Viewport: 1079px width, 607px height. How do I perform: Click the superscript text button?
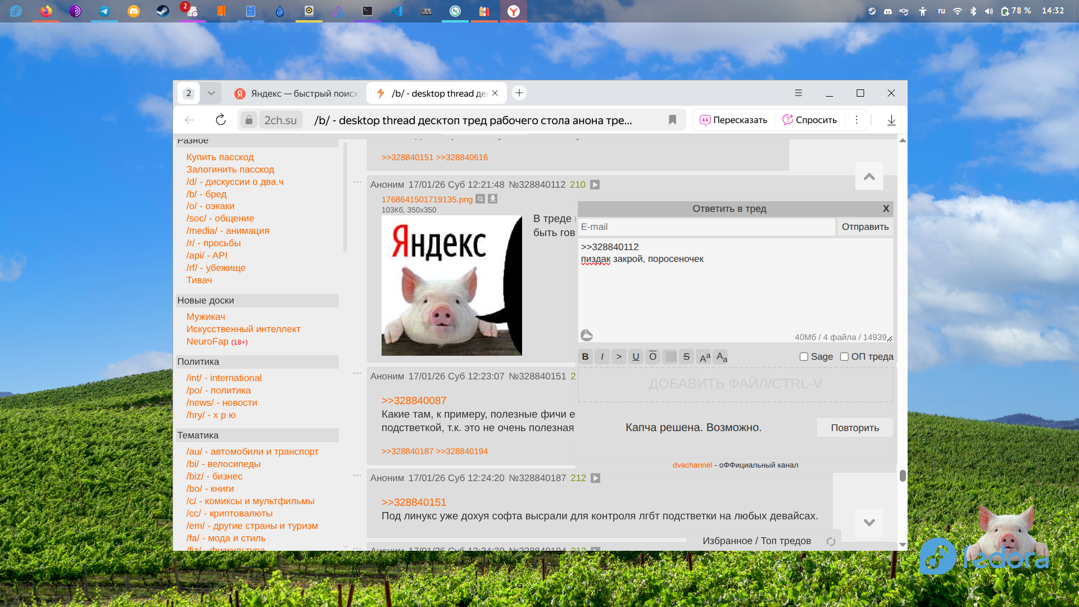point(704,356)
